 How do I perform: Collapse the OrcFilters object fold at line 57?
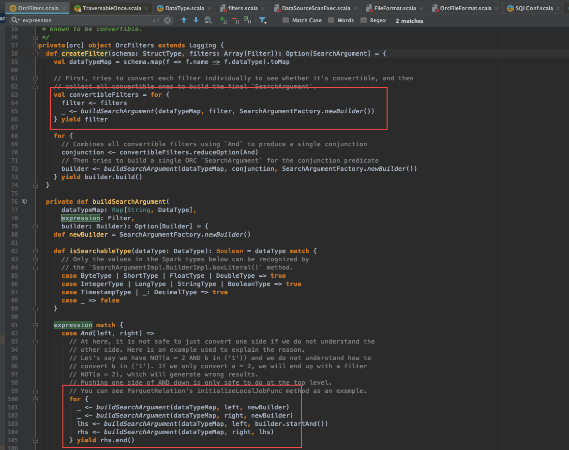click(36, 45)
